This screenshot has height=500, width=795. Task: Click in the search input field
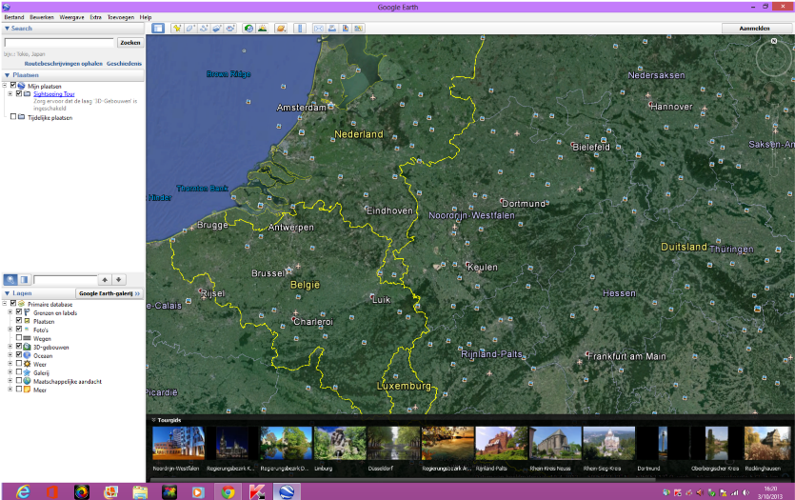click(59, 43)
